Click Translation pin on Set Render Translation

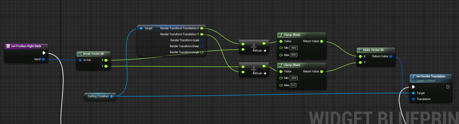click(413, 99)
